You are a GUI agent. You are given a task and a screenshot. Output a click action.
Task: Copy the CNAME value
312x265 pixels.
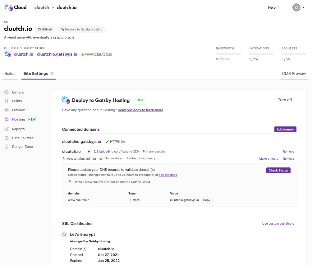[207, 200]
